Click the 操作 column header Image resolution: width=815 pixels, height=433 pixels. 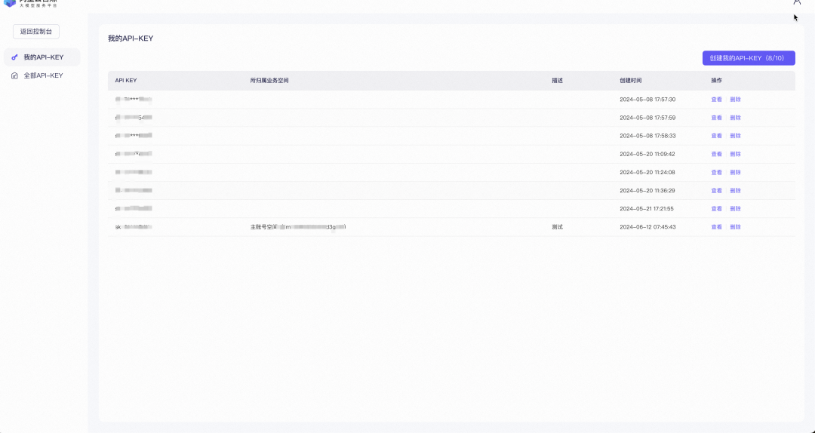tap(716, 81)
